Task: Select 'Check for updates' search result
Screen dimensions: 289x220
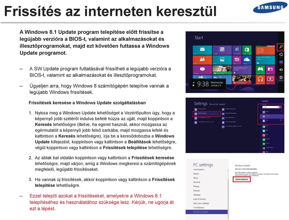Action: 206,114
